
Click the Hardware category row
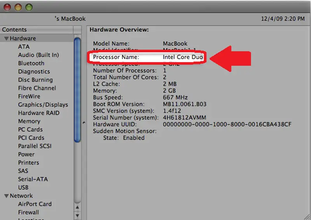[x=37, y=38]
